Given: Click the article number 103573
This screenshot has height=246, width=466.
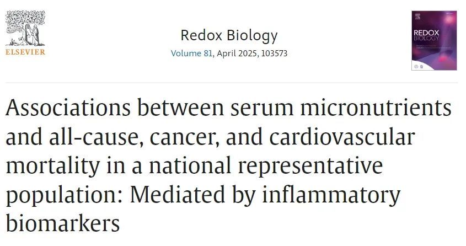Looking at the screenshot, I should click(274, 54).
